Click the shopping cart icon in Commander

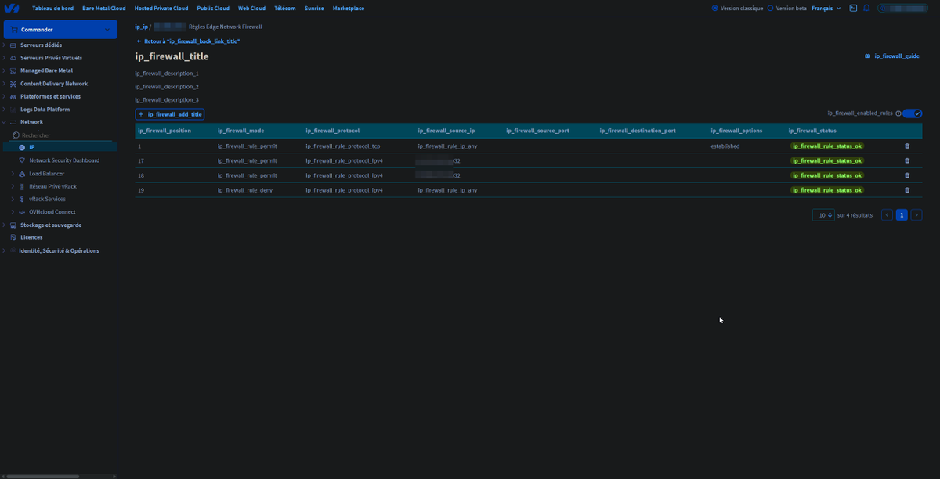pos(15,30)
